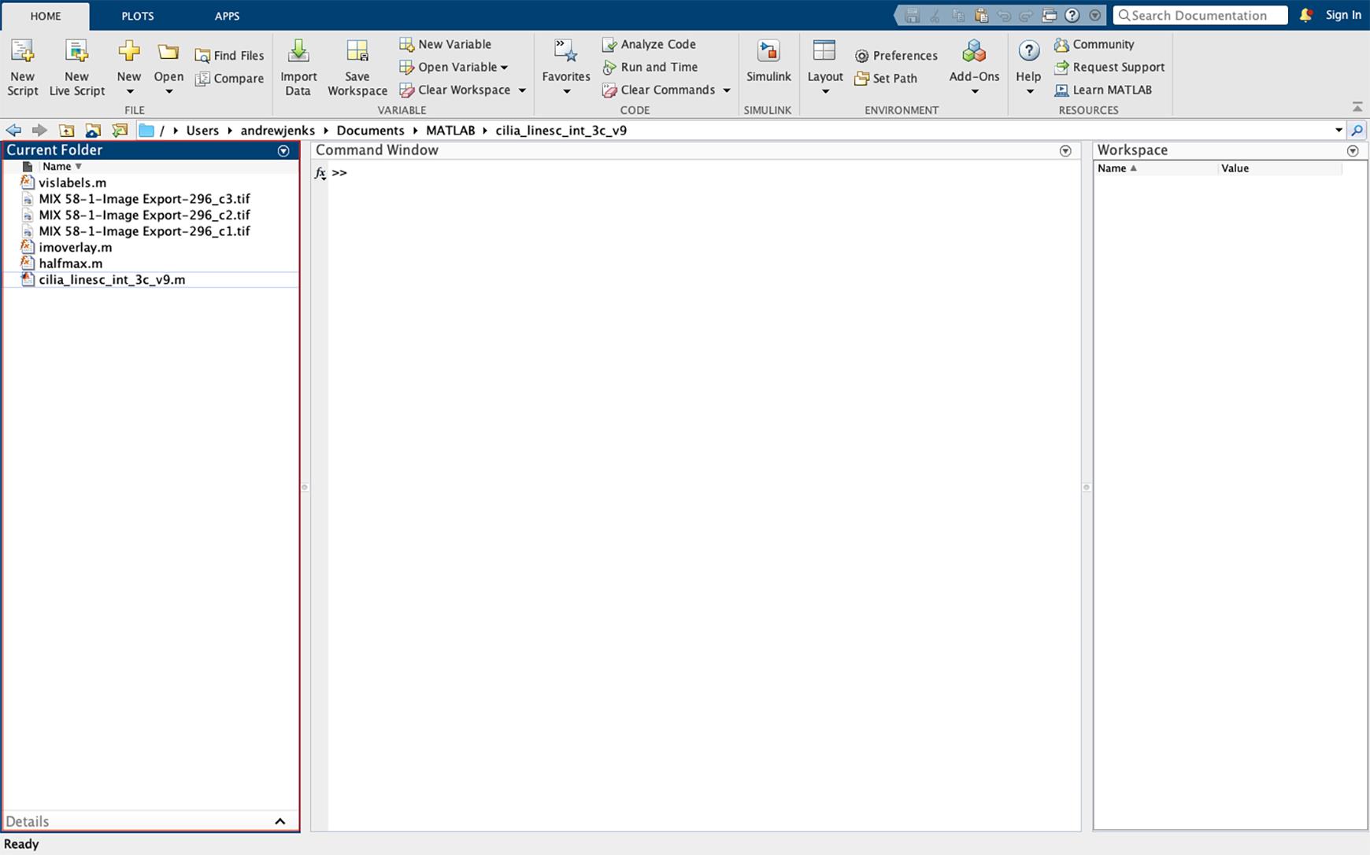Click the MATLAB Drive folder icon
This screenshot has width=1370, height=855.
click(x=93, y=130)
